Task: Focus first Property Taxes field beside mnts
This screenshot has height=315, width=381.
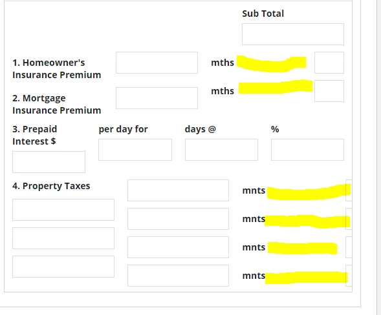Action: click(178, 190)
